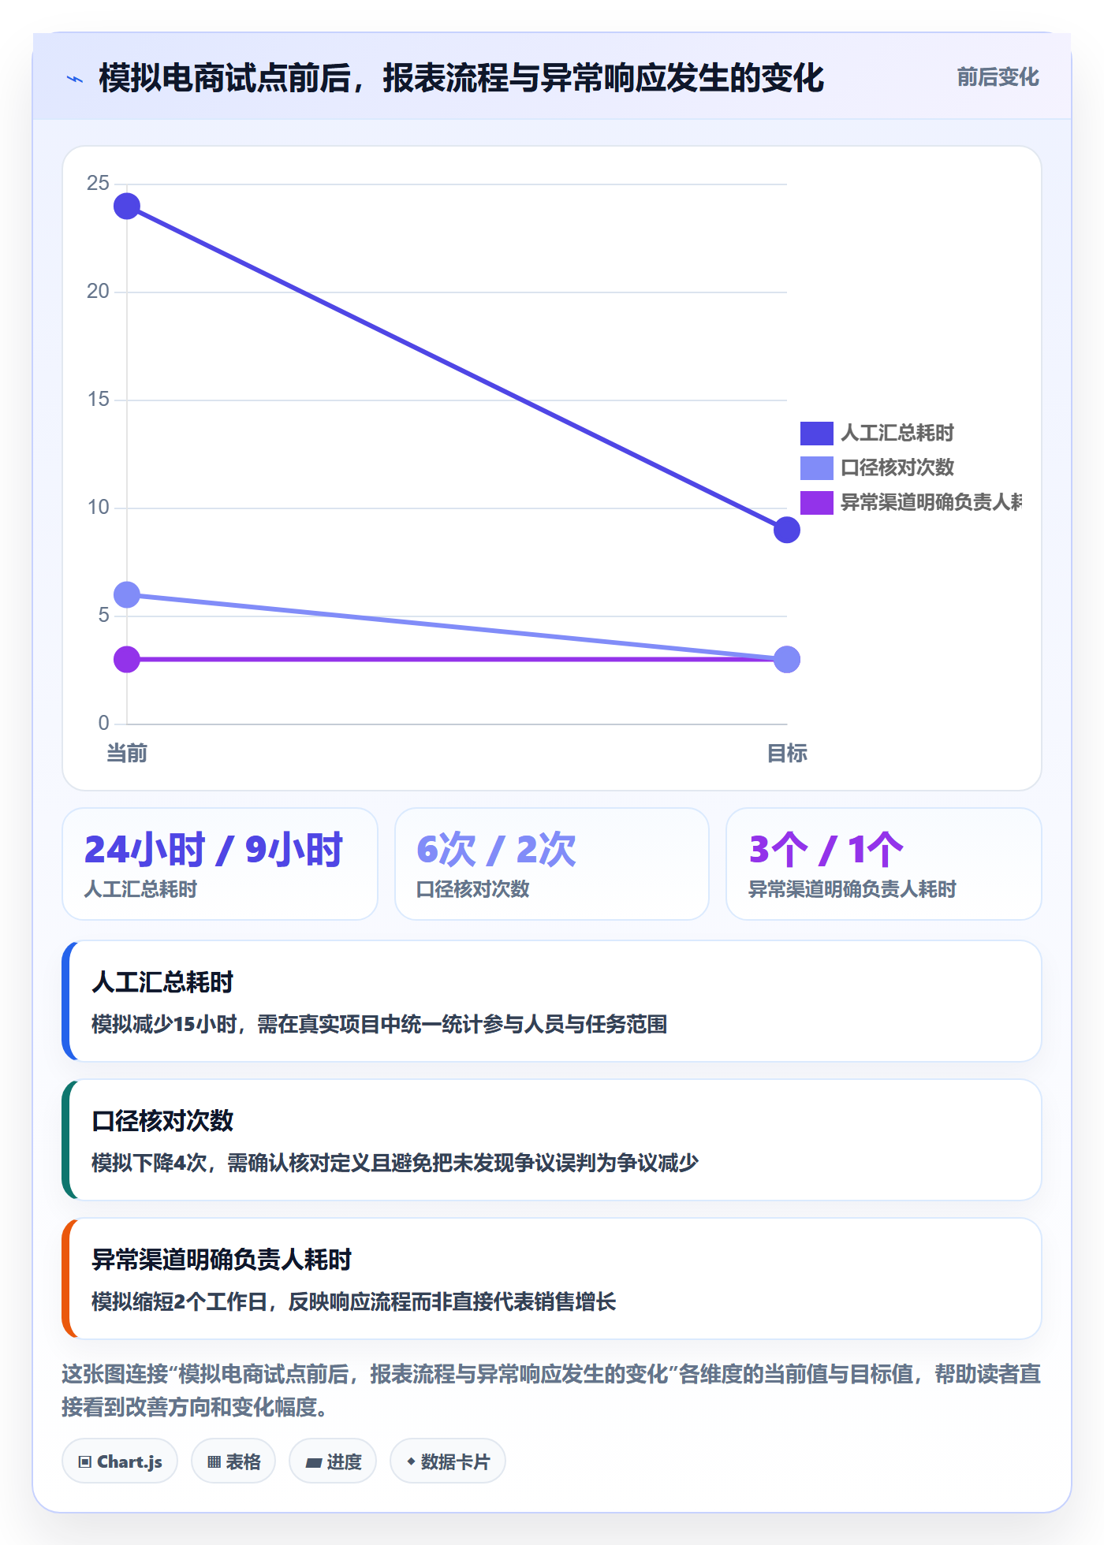Click the 3个 / 1个 stat card
This screenshot has height=1545, width=1104.
point(883,864)
